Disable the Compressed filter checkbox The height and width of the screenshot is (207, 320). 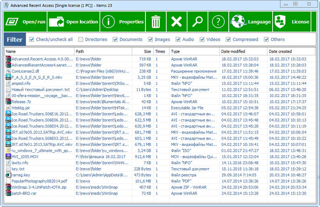point(228,39)
